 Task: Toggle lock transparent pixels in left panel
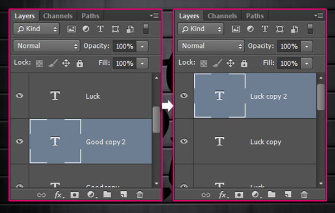(x=39, y=64)
